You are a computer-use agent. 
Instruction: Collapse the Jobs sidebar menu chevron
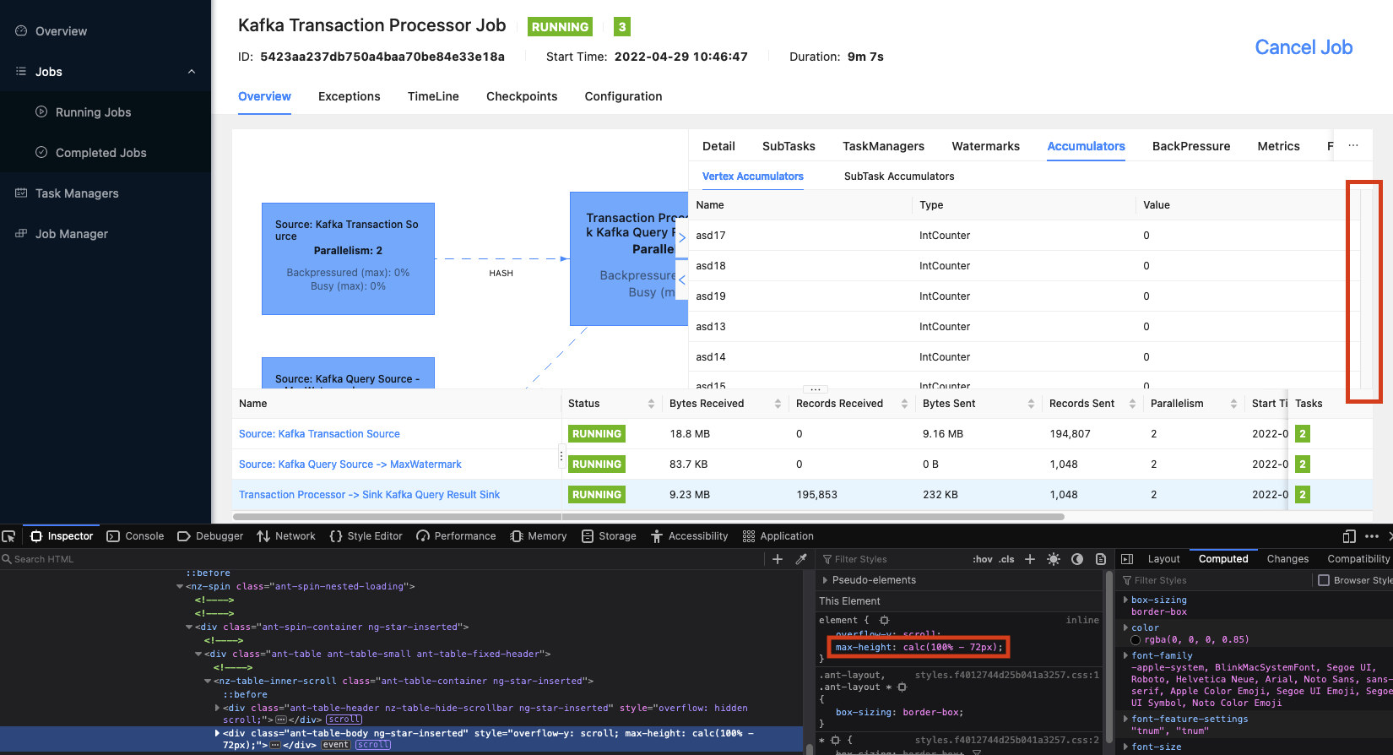click(x=192, y=72)
